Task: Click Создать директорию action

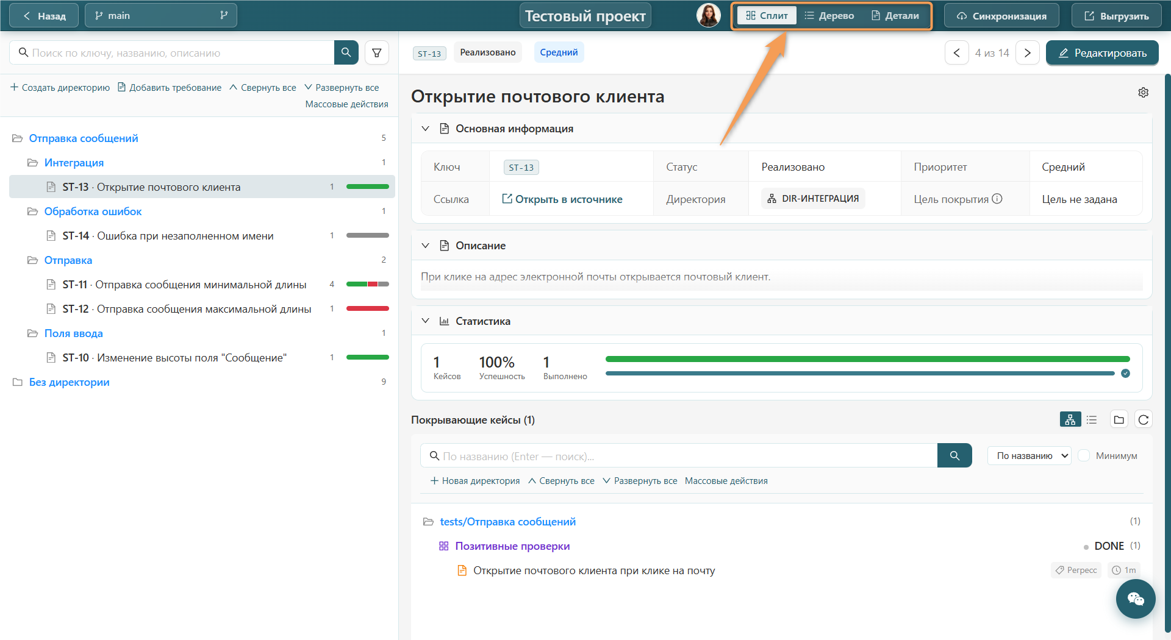Action: tap(60, 87)
